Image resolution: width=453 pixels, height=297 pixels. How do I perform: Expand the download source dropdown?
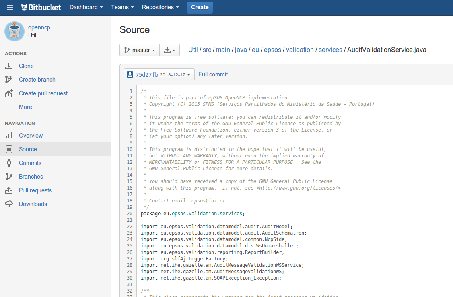click(x=170, y=50)
